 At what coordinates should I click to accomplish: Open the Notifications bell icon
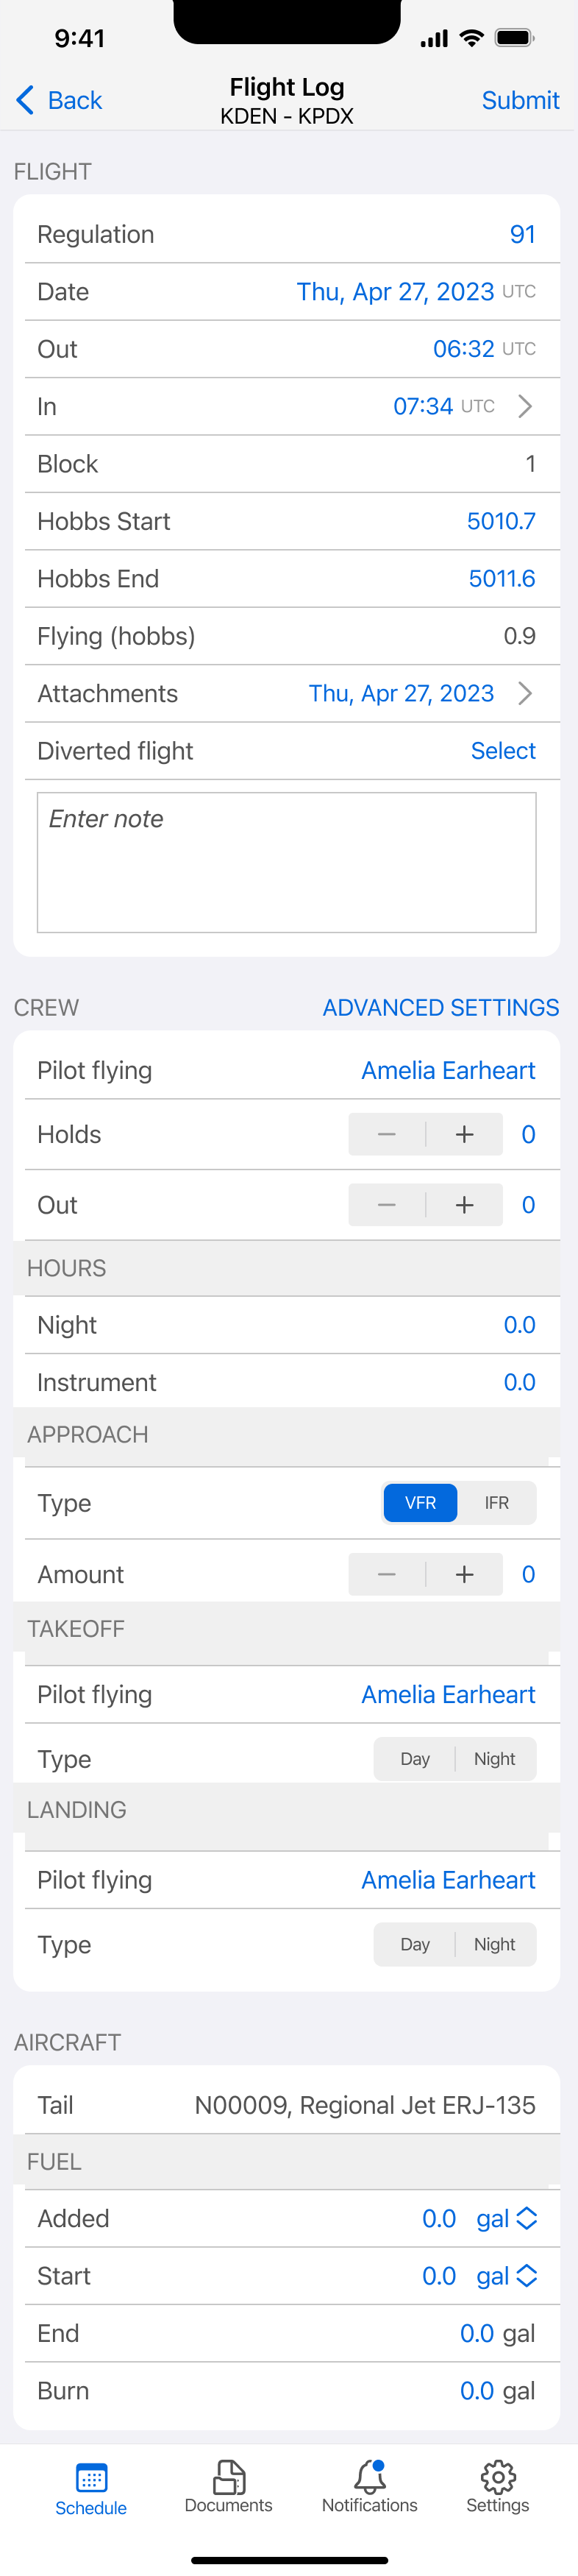click(x=370, y=2477)
